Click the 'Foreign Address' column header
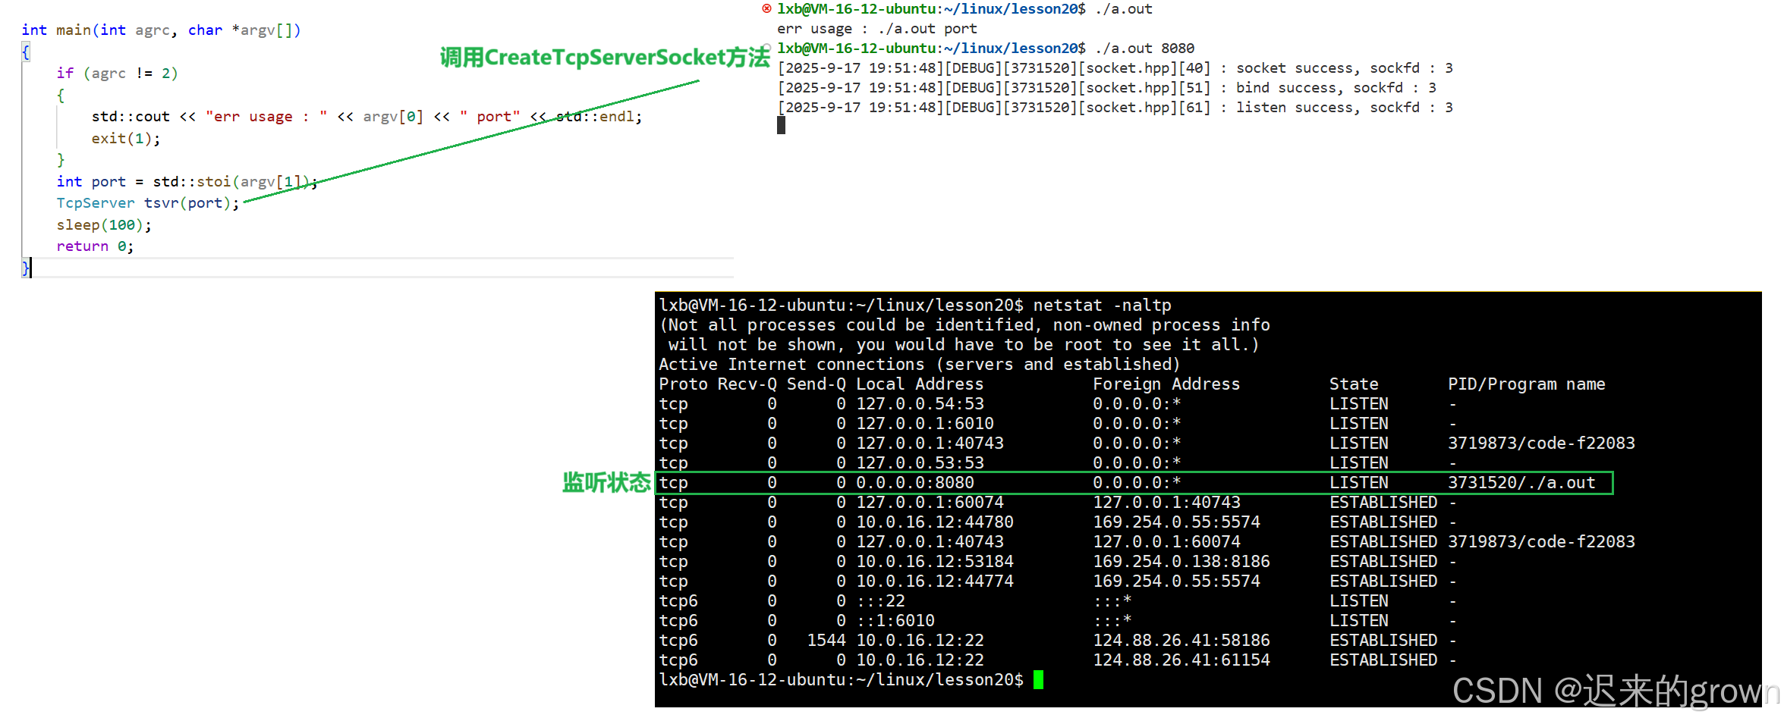Image resolution: width=1784 pixels, height=721 pixels. pos(1166,384)
